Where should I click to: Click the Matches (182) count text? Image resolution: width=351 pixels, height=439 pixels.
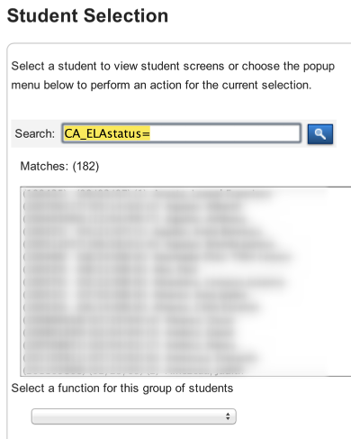[x=59, y=166]
